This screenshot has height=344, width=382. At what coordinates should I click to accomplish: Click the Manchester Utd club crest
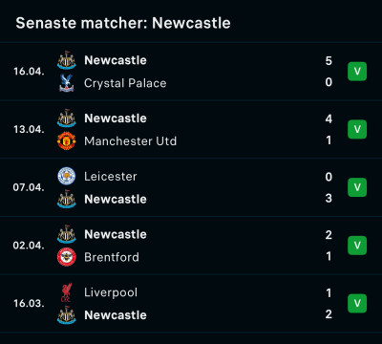[67, 140]
